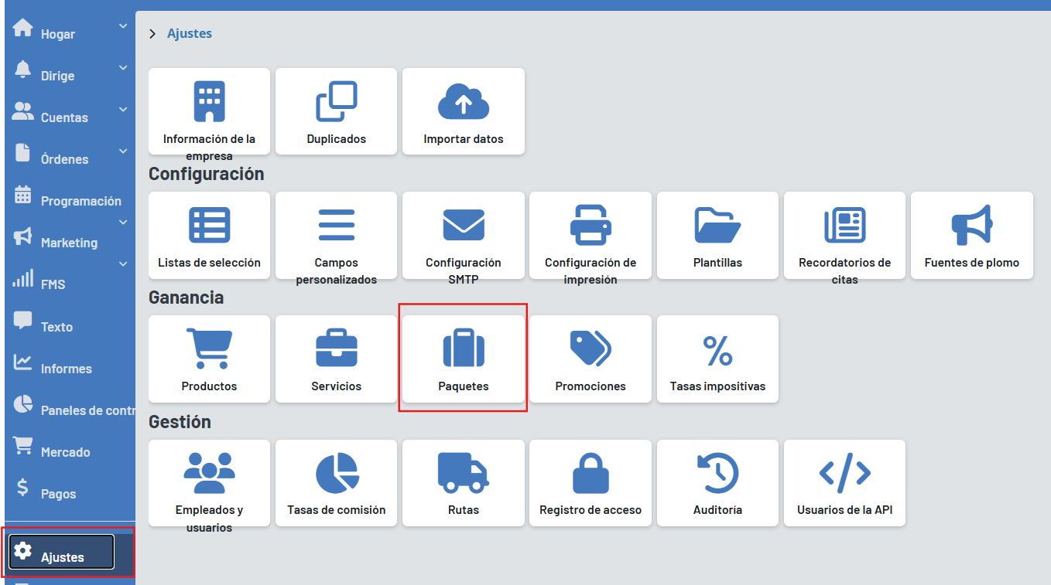Select the Importar datos cloud upload tile
Viewport: 1051px width, 585px height.
[x=464, y=111]
